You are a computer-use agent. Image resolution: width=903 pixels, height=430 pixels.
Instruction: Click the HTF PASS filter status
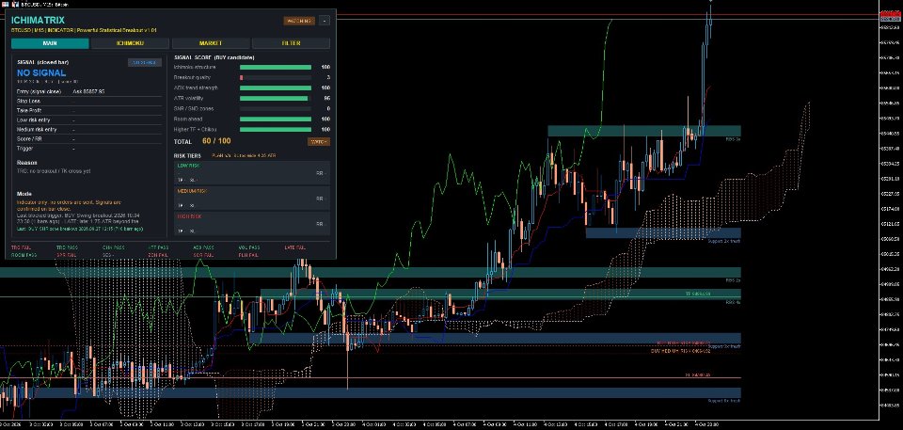[x=158, y=247]
